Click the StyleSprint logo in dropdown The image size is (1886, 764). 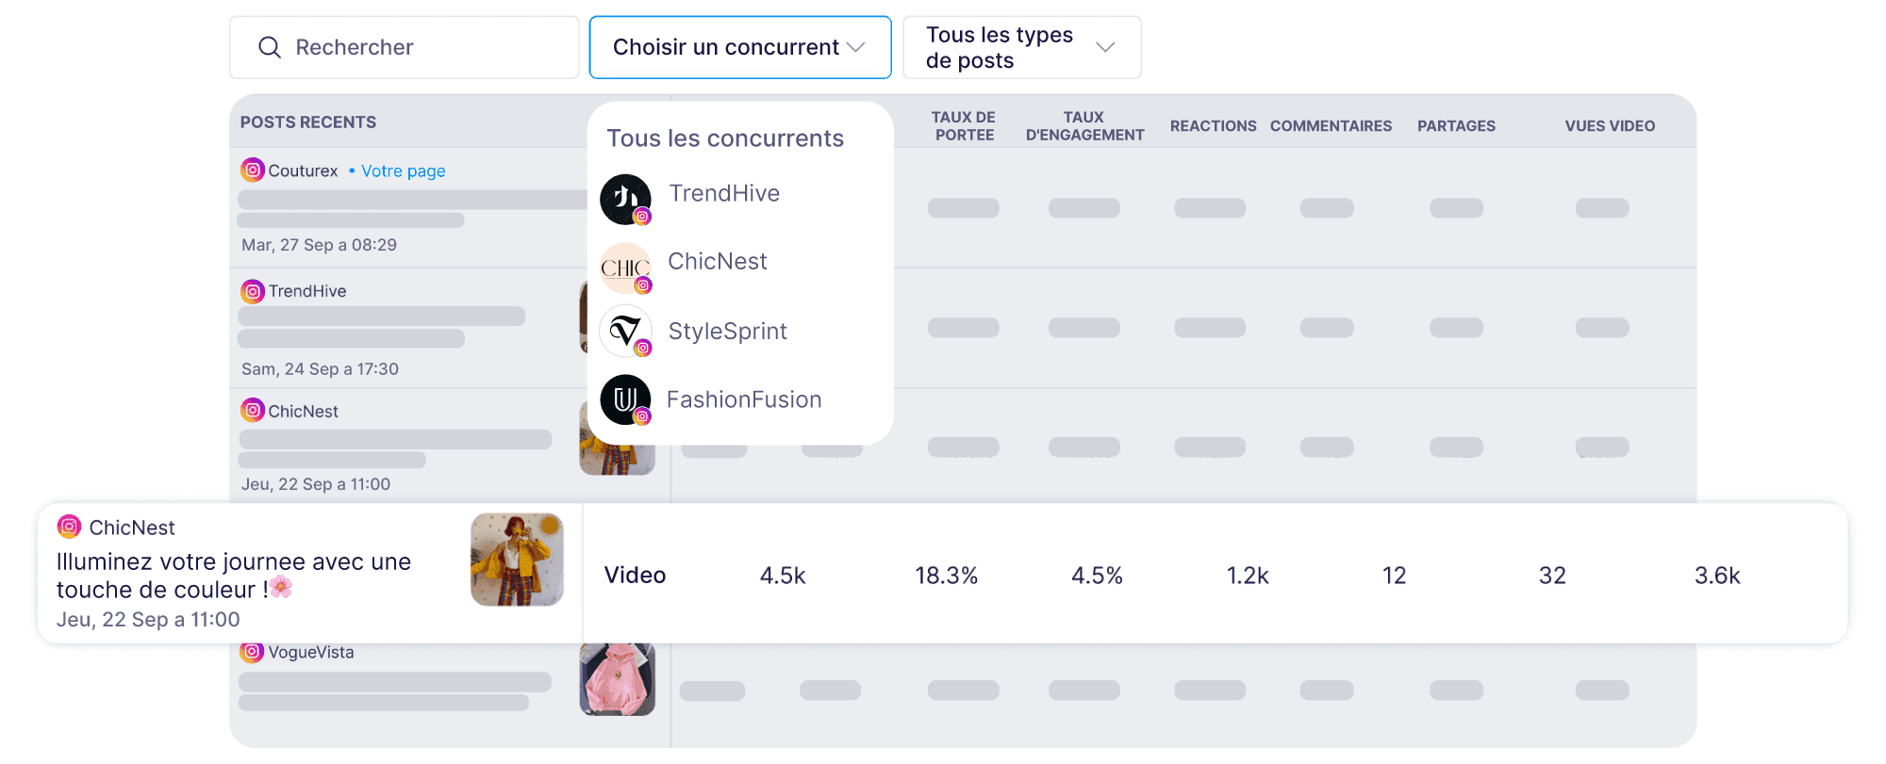(x=625, y=331)
